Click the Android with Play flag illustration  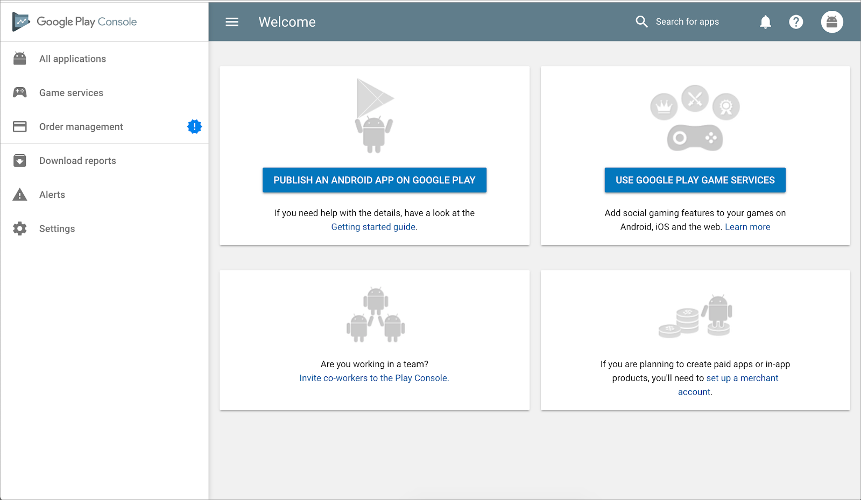pos(375,116)
